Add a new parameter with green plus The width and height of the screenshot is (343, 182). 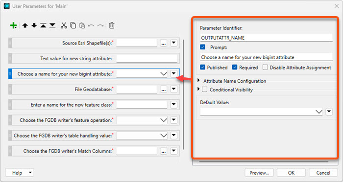click(13, 25)
